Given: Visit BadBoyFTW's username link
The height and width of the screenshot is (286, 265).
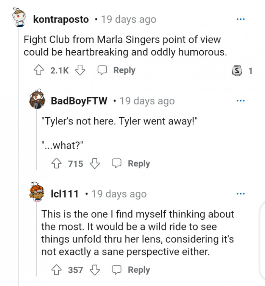Looking at the screenshot, I should pos(79,101).
